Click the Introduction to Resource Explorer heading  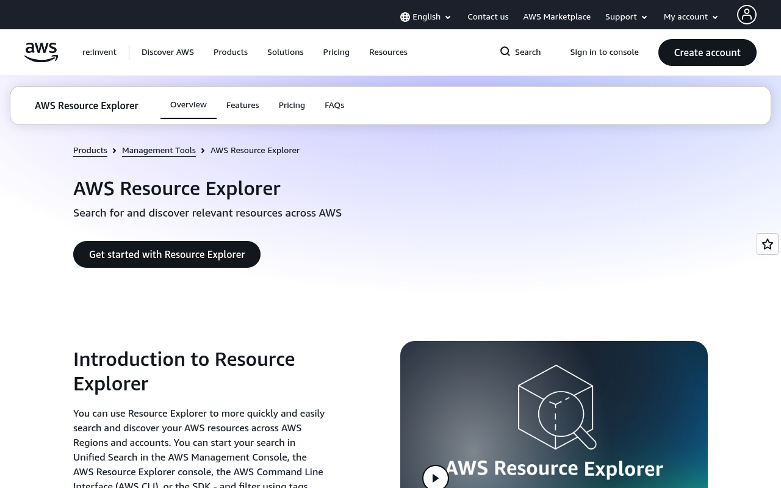click(184, 371)
